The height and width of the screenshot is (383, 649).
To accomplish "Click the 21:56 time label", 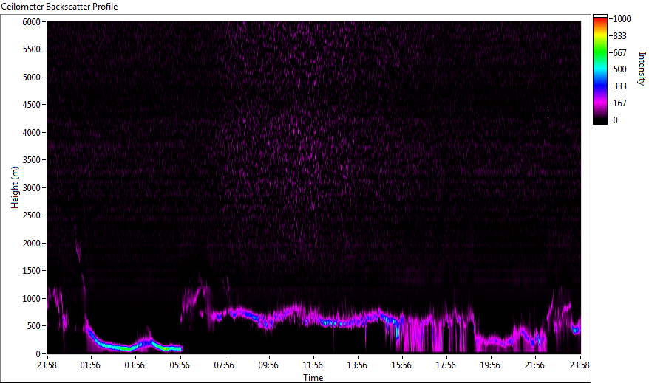I will click(x=534, y=365).
